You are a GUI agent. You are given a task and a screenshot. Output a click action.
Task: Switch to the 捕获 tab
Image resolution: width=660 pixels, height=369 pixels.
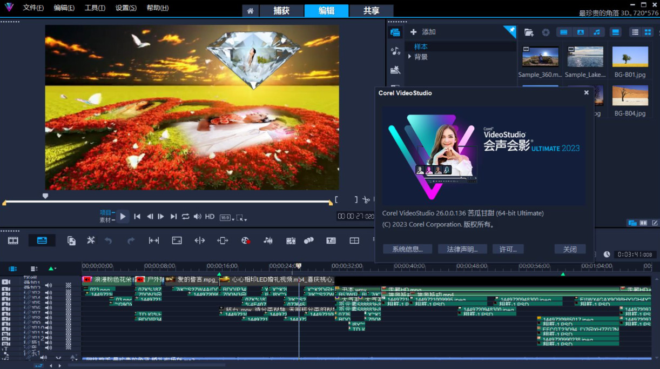click(281, 11)
